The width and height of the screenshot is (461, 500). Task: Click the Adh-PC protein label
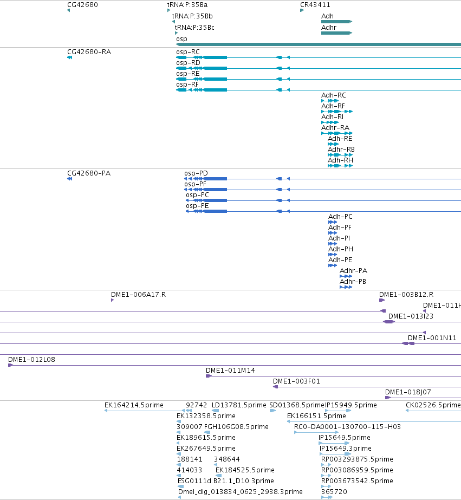coord(340,217)
